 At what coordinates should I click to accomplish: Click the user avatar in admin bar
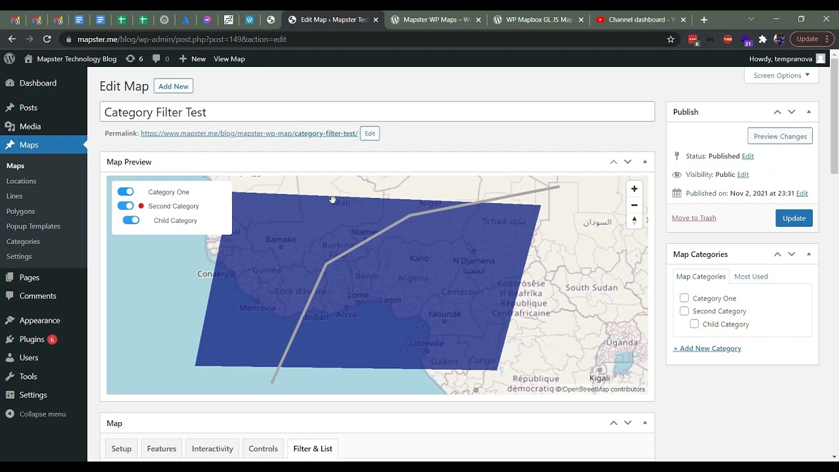821,58
